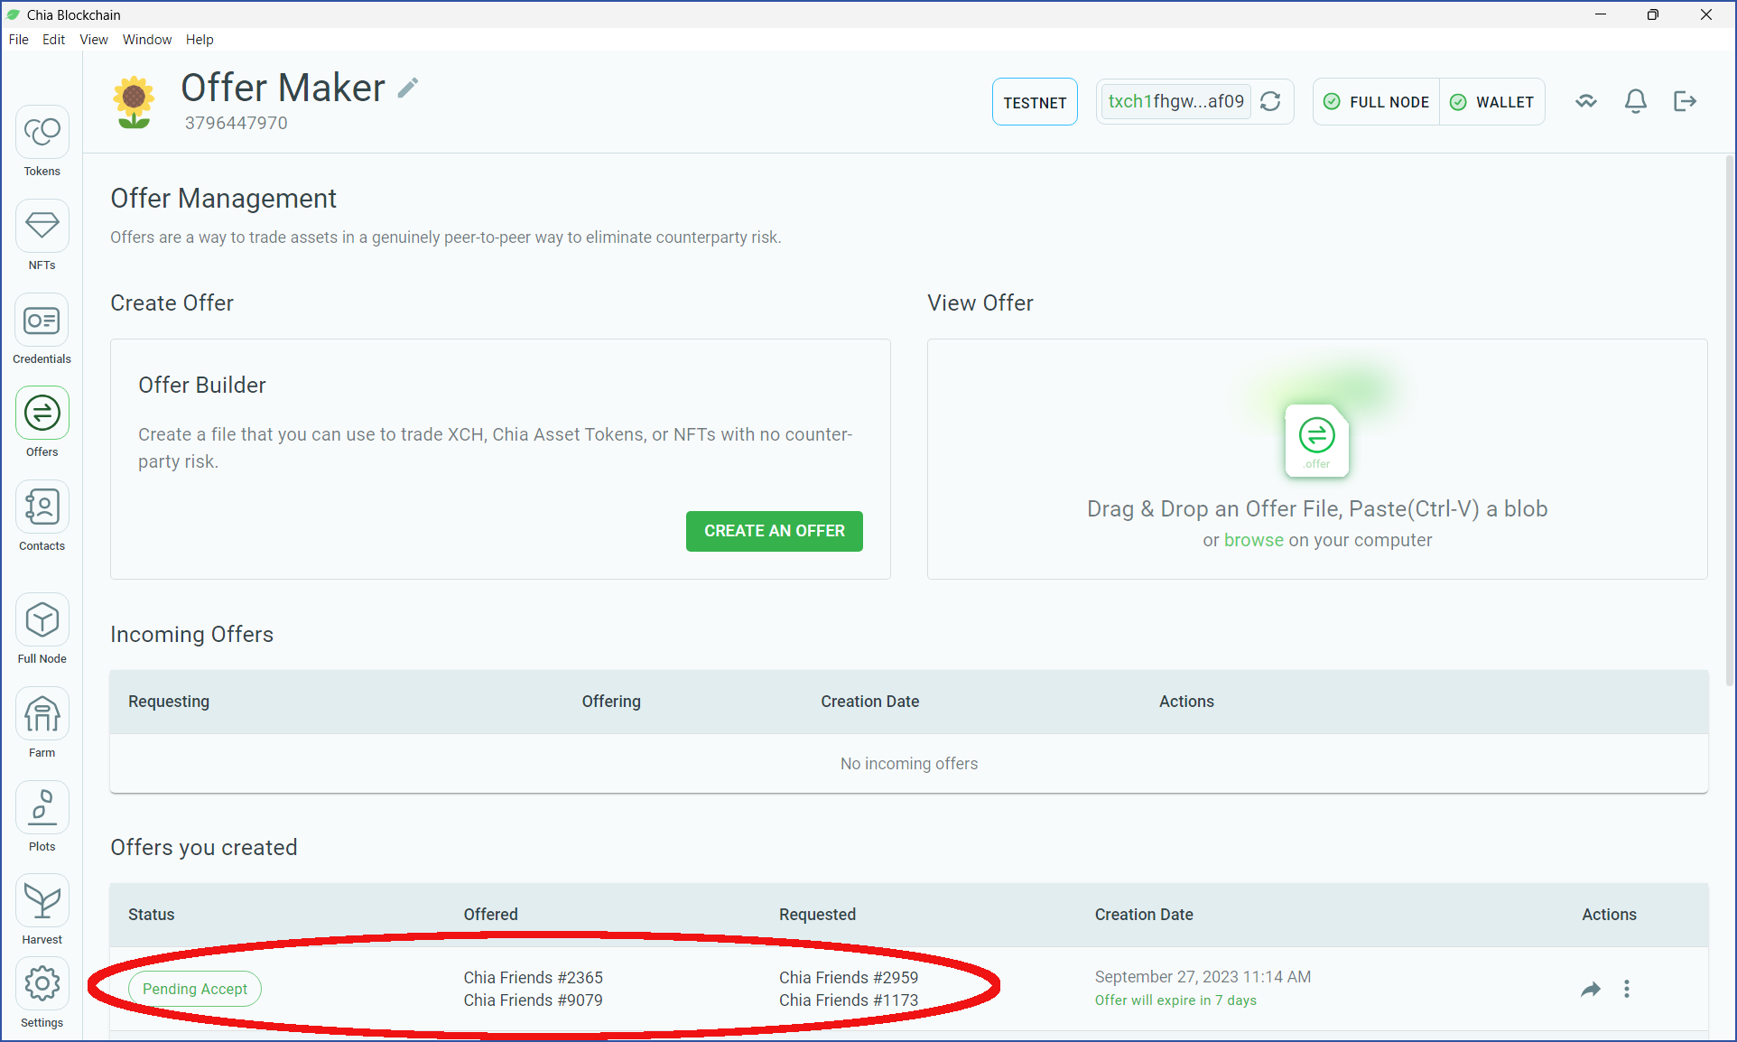Refresh the receive address
Image resolution: width=1737 pixels, height=1042 pixels.
click(x=1270, y=101)
